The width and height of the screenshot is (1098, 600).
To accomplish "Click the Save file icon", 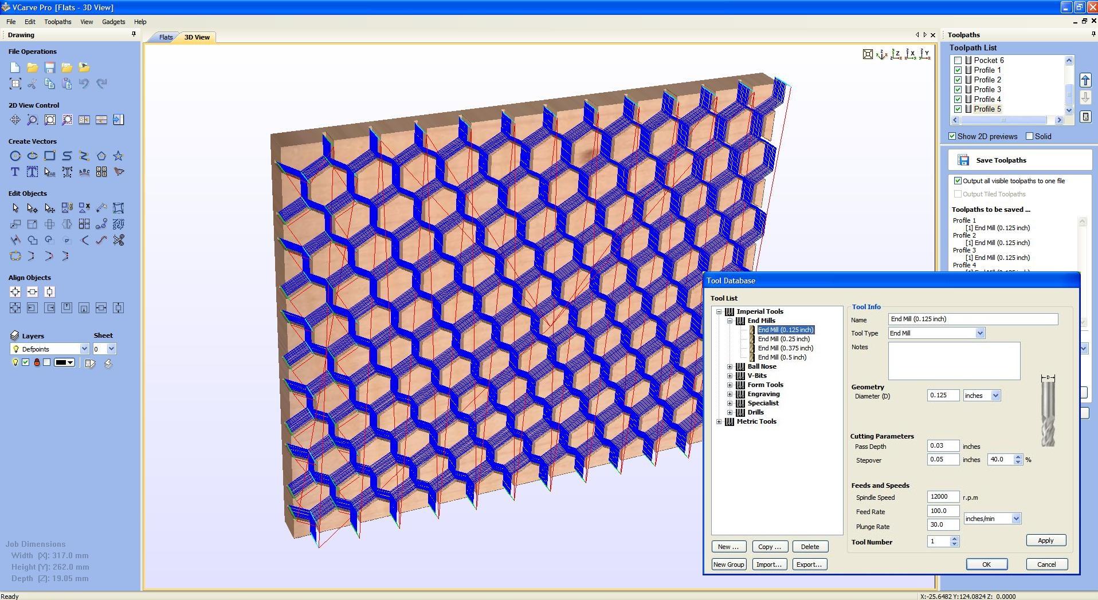I will [x=49, y=68].
